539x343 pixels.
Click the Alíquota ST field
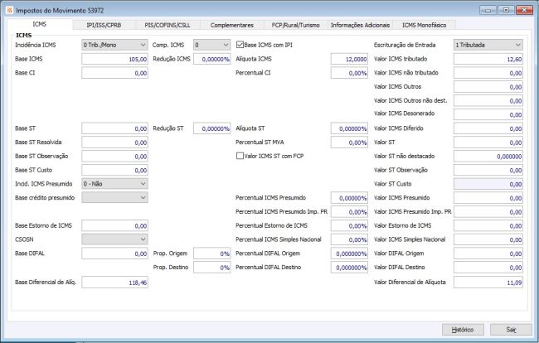tap(349, 128)
